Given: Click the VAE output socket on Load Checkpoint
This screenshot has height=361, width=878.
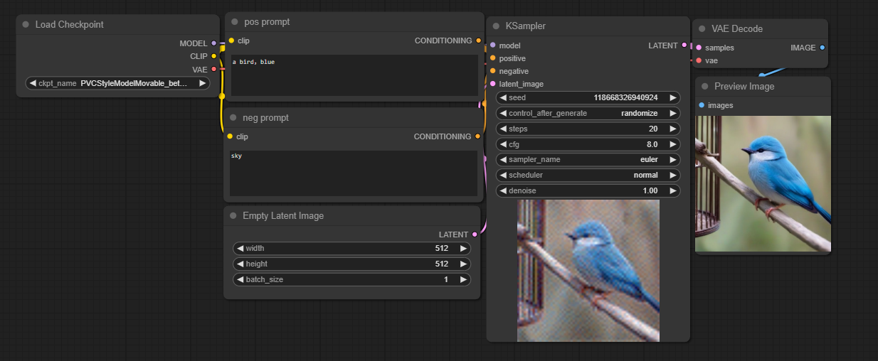Looking at the screenshot, I should (x=213, y=69).
